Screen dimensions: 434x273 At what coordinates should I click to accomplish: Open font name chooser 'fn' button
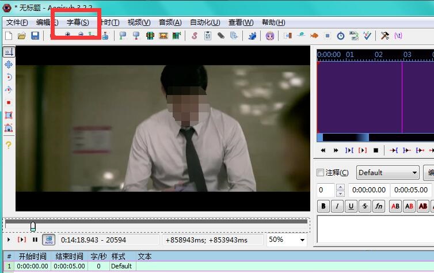[378, 206]
